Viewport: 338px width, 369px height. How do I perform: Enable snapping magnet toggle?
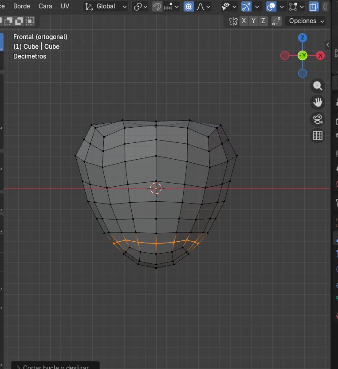pos(157,7)
